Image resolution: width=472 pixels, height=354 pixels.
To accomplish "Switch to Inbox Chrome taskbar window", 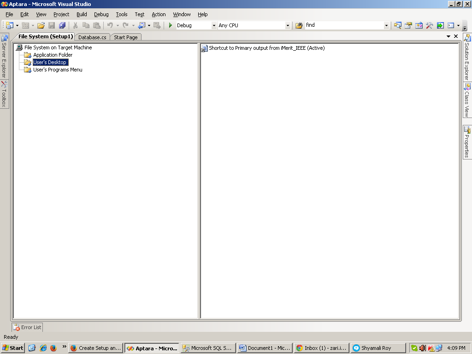I will click(x=322, y=348).
